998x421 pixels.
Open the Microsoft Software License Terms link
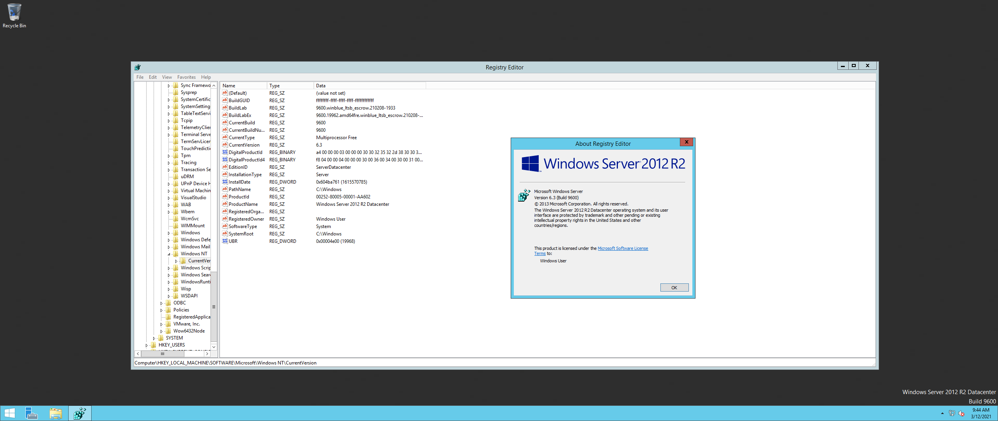(623, 248)
